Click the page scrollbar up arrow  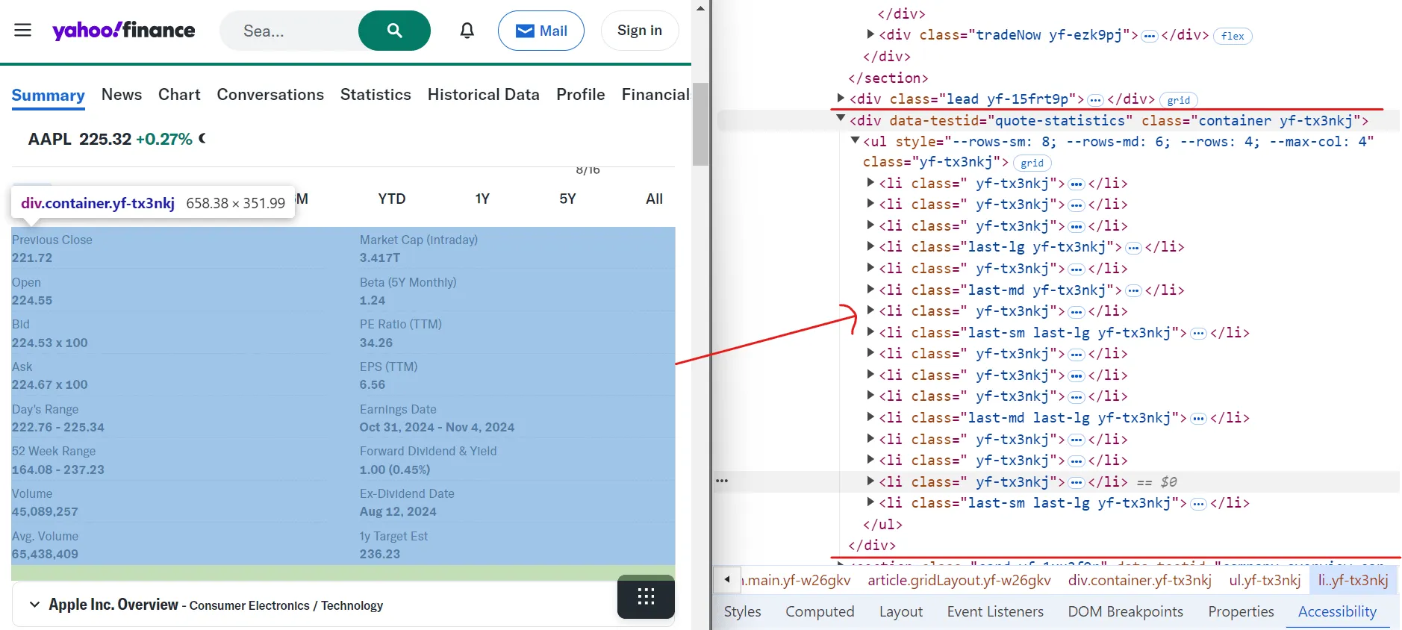pos(700,8)
